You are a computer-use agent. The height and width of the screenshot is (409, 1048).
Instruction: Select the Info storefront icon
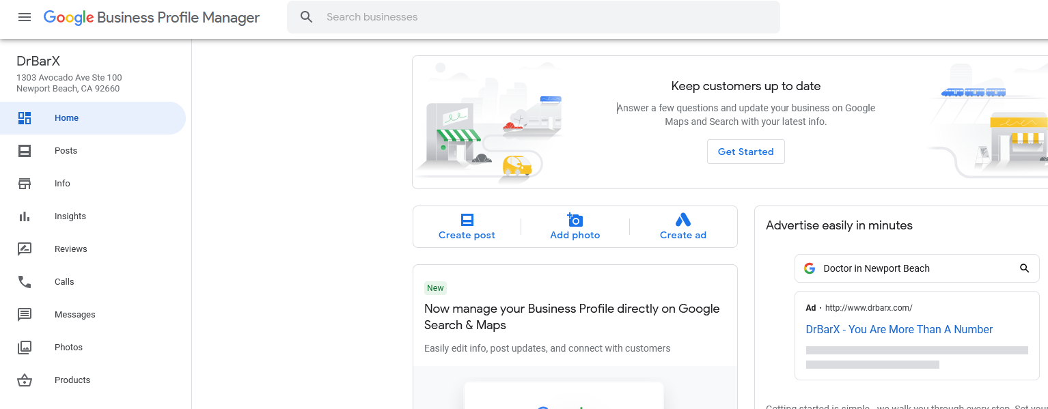coord(25,184)
